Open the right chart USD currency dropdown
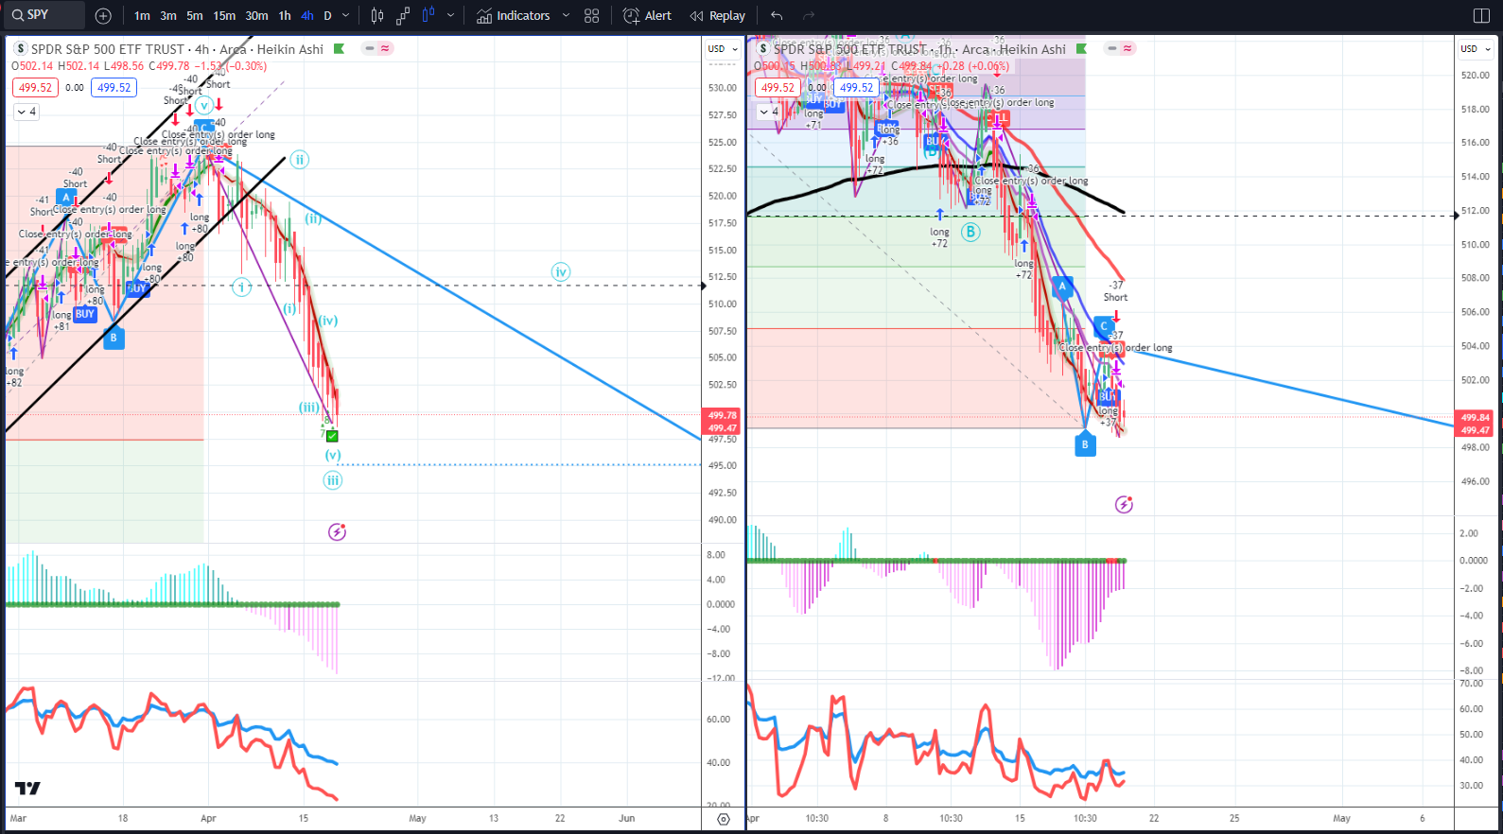This screenshot has width=1503, height=834. click(1475, 49)
